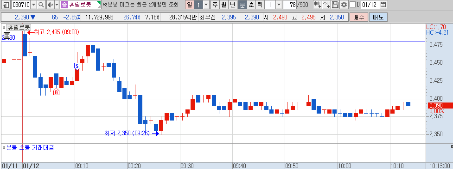The height and width of the screenshot is (169, 453).
Task: Click the 7.16% value
Action: pyautogui.click(x=152, y=17)
